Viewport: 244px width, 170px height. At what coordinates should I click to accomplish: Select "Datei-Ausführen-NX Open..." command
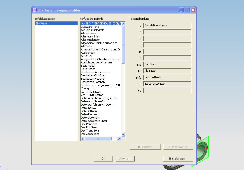click(x=101, y=105)
